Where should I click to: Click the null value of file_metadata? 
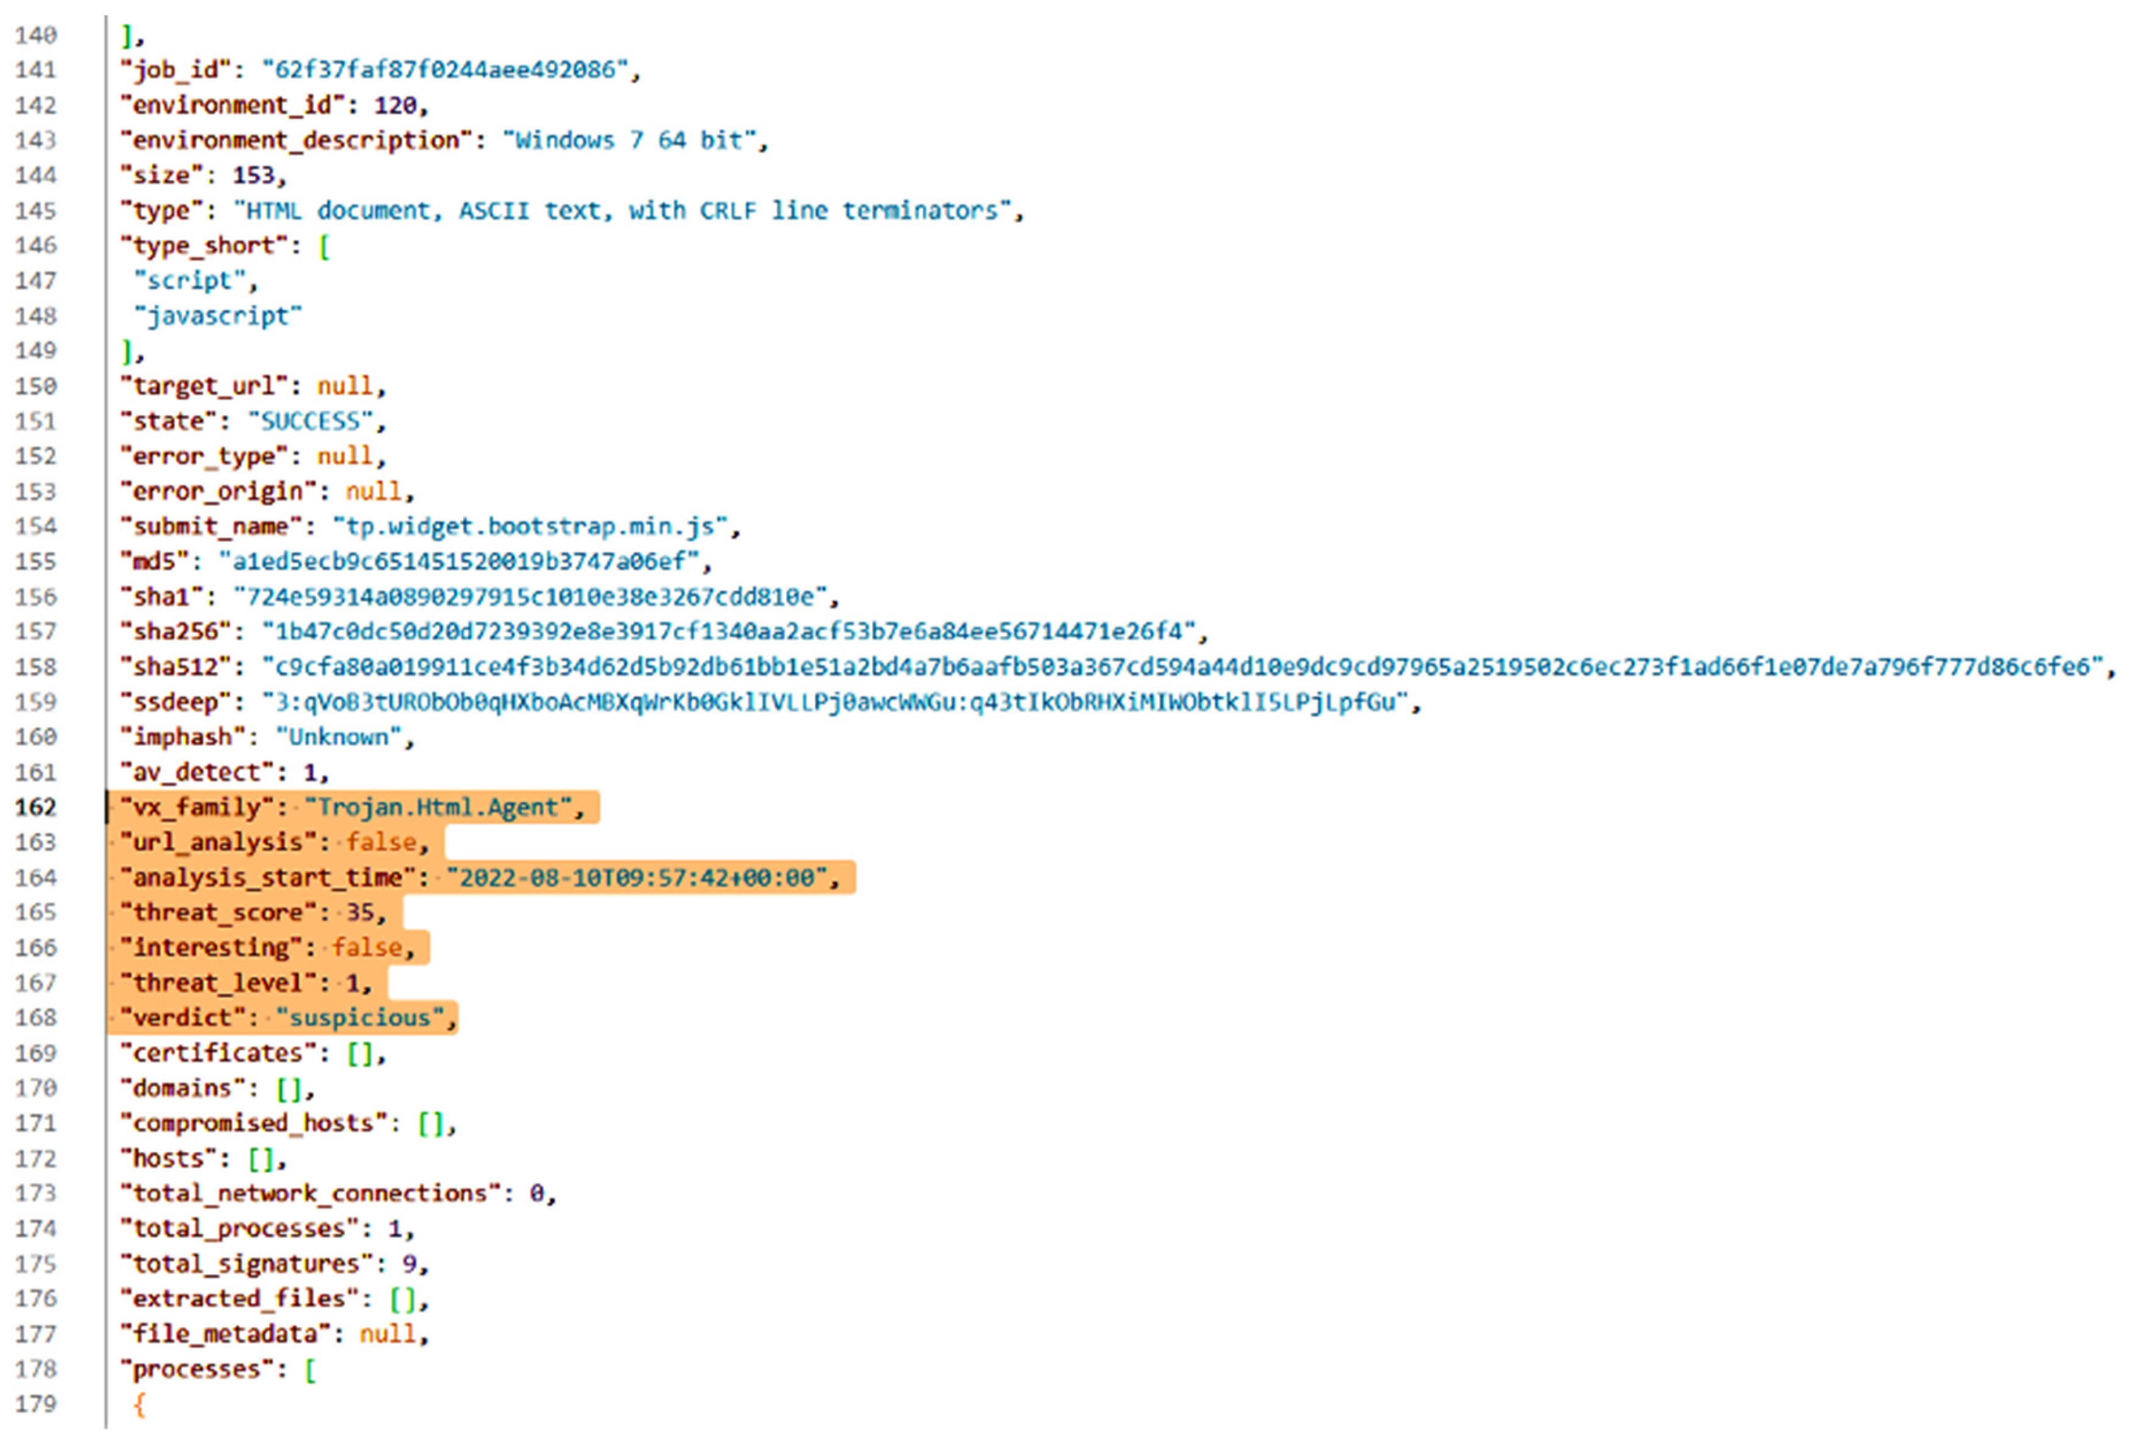click(386, 1333)
